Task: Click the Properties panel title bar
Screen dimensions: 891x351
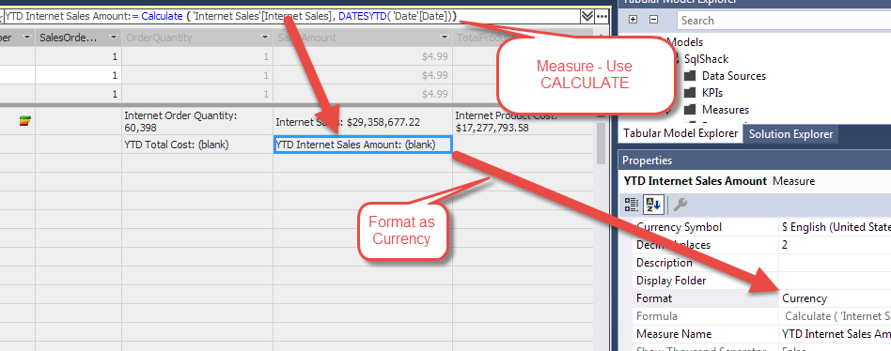Action: tap(756, 160)
